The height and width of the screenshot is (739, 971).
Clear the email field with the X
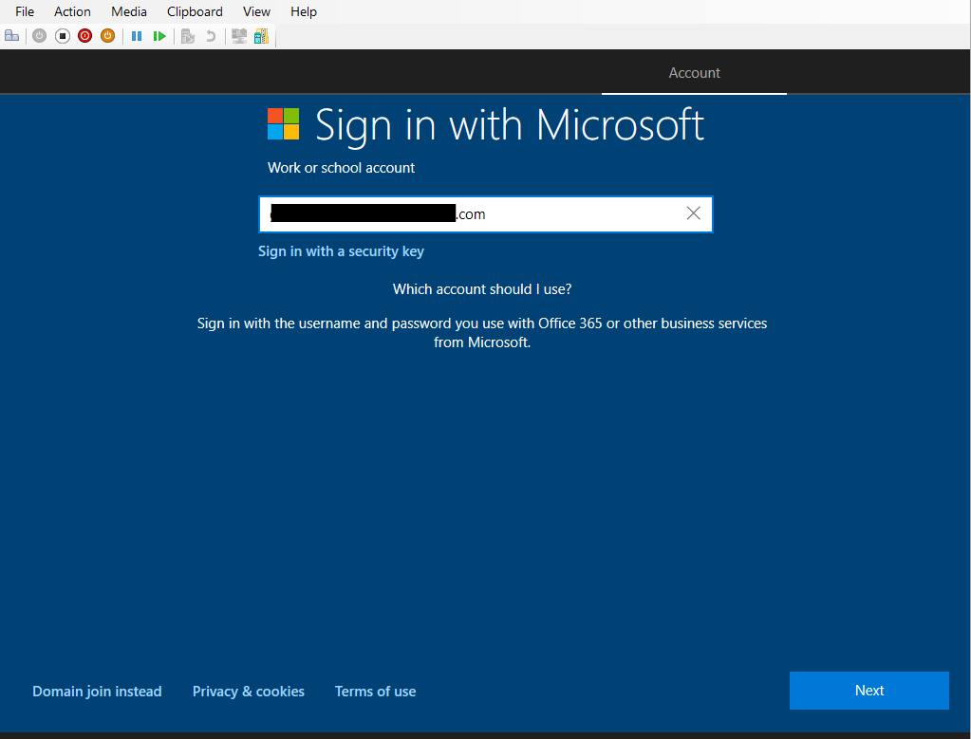[x=693, y=213]
